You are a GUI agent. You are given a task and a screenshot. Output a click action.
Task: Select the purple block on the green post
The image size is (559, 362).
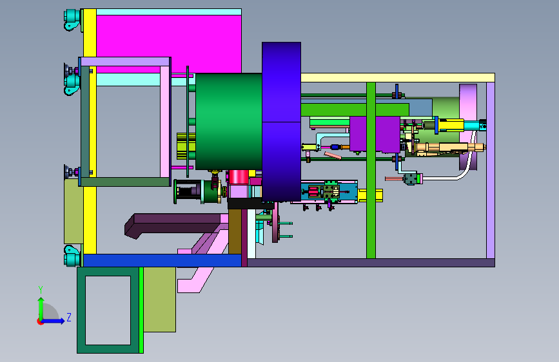tap(375, 134)
